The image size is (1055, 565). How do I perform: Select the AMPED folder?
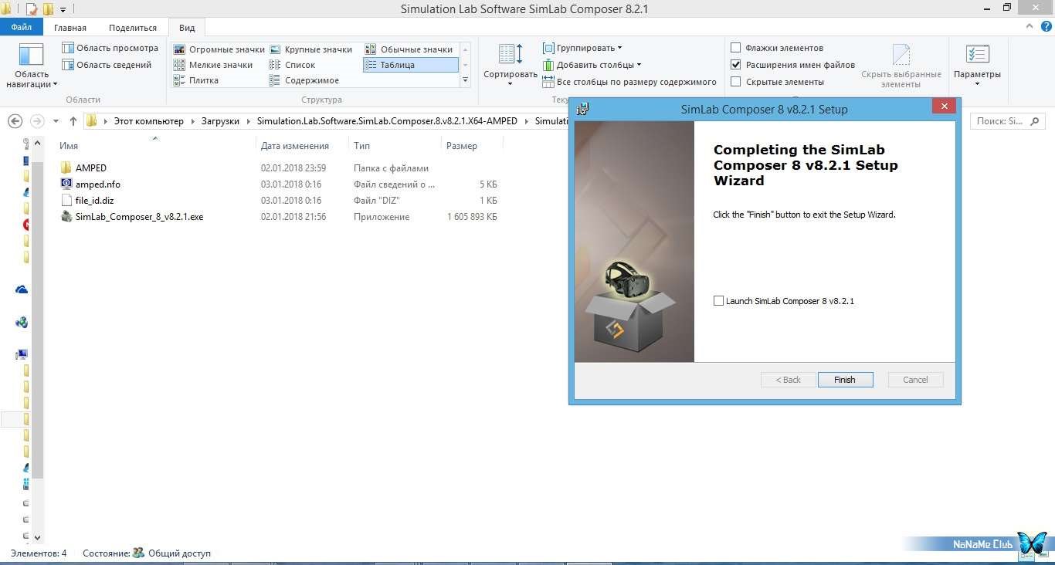91,168
